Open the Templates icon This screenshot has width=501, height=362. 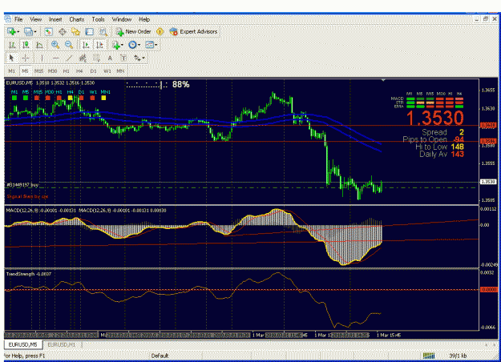coord(149,45)
